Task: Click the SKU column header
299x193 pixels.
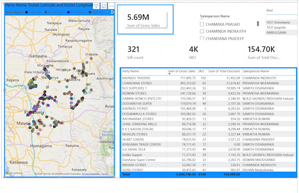Action: point(201,71)
